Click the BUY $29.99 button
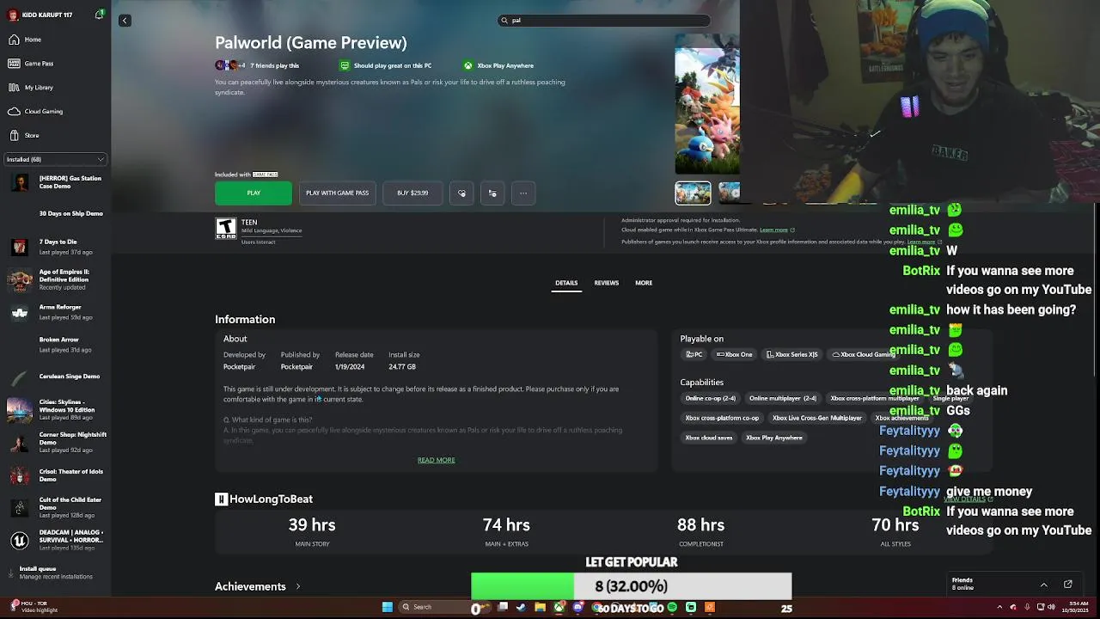This screenshot has width=1100, height=619. (x=412, y=193)
